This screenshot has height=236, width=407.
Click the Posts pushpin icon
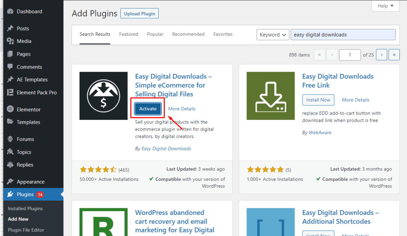[x=10, y=28]
